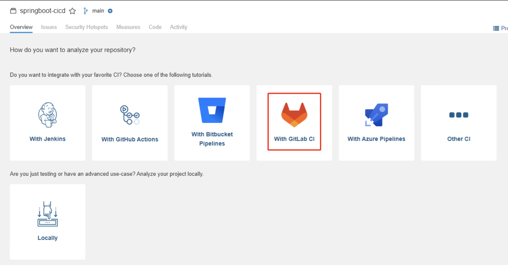This screenshot has width=508, height=265.
Task: Select With Bitbucket Pipelines label
Action: (x=212, y=139)
